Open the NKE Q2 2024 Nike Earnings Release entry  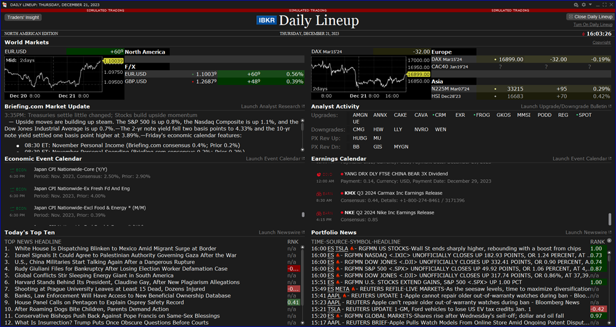[389, 212]
